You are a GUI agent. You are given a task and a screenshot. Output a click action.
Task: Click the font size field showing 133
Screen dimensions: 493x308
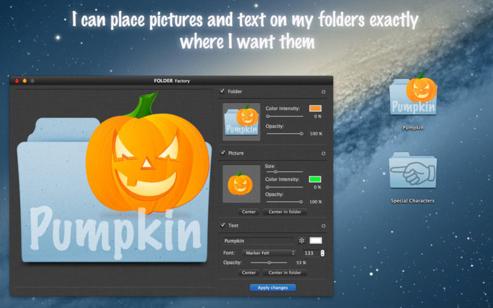pyautogui.click(x=311, y=253)
